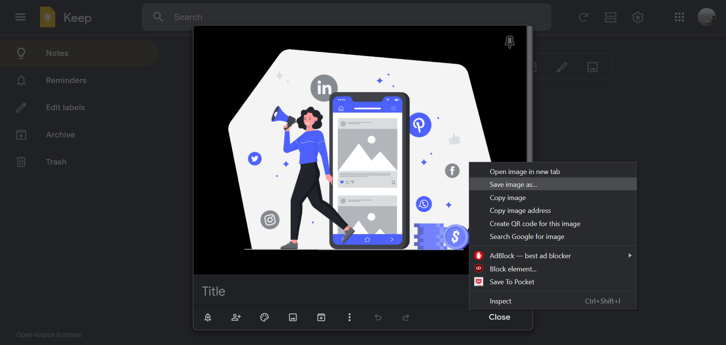
Task: Choose Inspect from the context menu
Action: (553, 301)
